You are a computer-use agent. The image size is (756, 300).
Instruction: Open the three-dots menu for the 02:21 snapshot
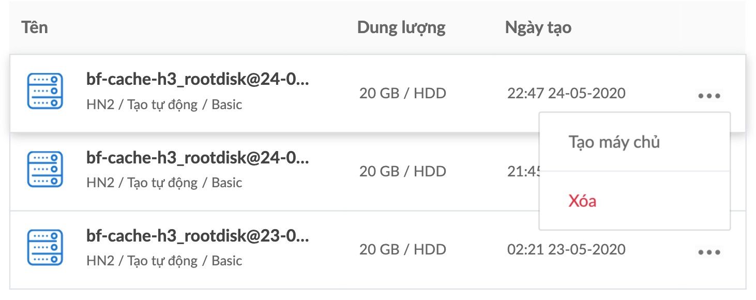709,252
